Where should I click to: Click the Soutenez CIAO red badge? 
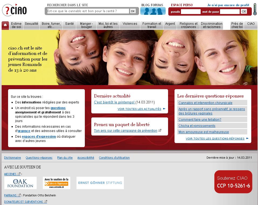point(233,182)
